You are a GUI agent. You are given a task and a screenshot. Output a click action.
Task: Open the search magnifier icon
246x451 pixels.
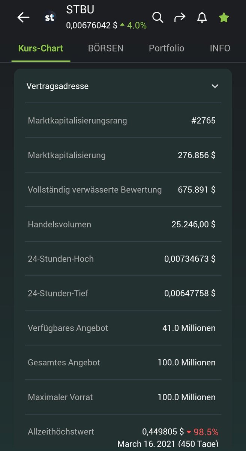click(158, 17)
